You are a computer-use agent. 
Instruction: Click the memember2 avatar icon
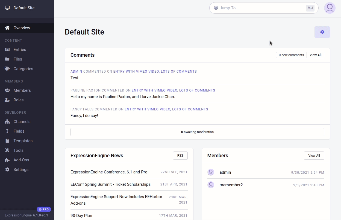211,185
